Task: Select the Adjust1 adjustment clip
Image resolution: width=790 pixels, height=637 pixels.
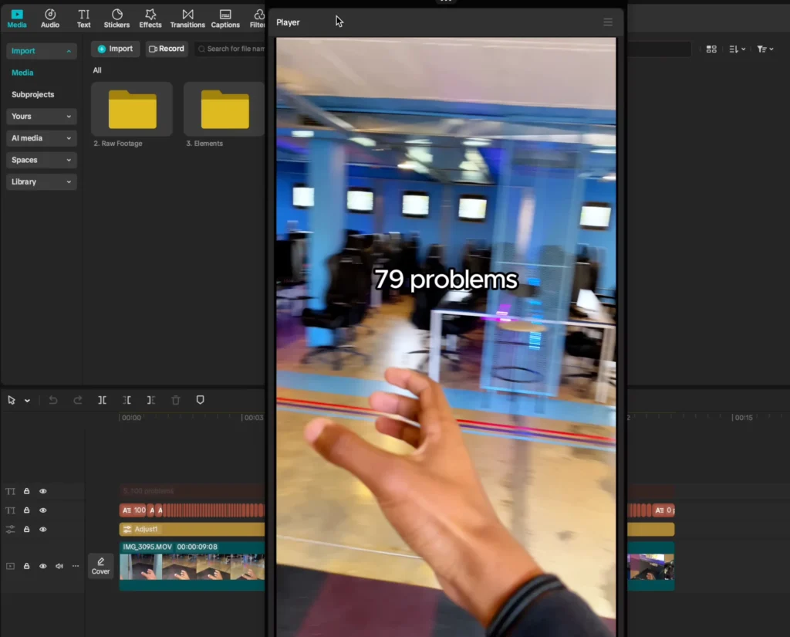Action: tap(192, 529)
